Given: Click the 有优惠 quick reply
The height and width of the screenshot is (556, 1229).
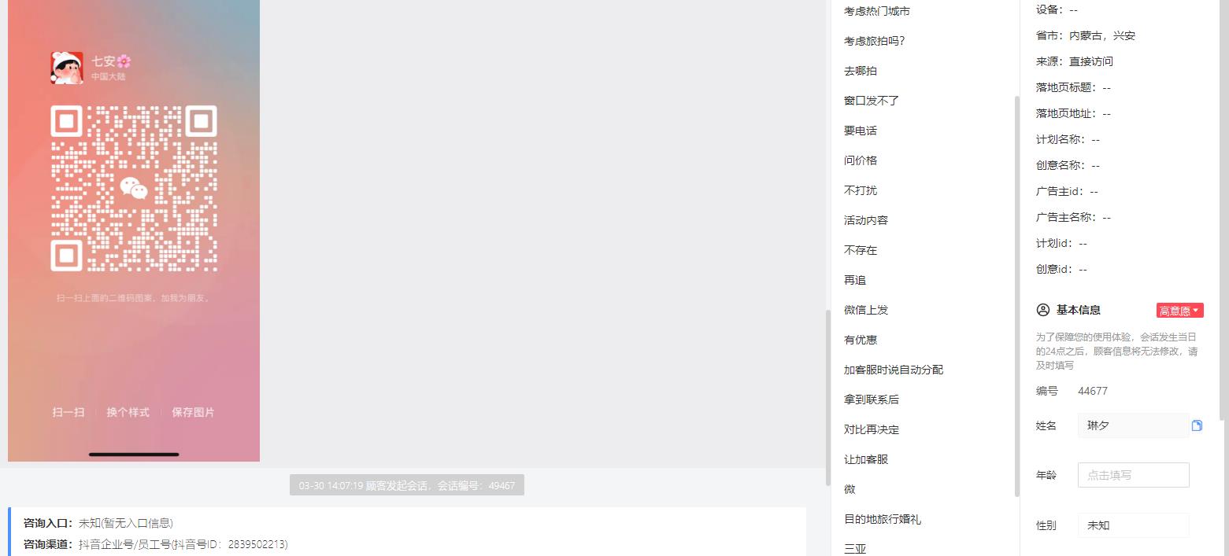Looking at the screenshot, I should pyautogui.click(x=861, y=340).
